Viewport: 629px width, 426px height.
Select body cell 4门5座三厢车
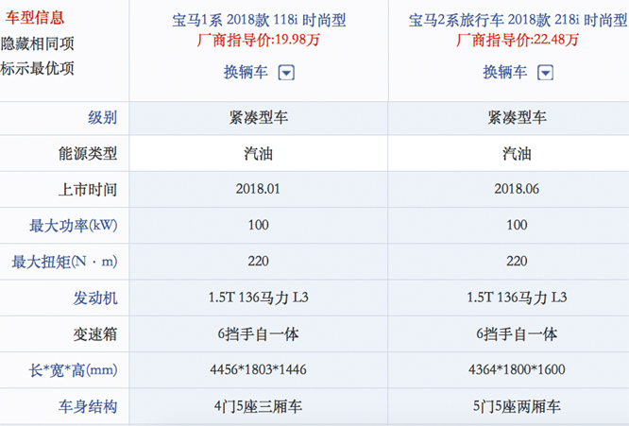click(x=258, y=407)
